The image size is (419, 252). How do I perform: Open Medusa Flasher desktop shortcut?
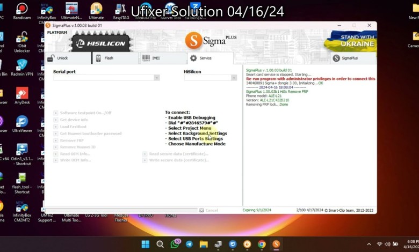(x=121, y=218)
